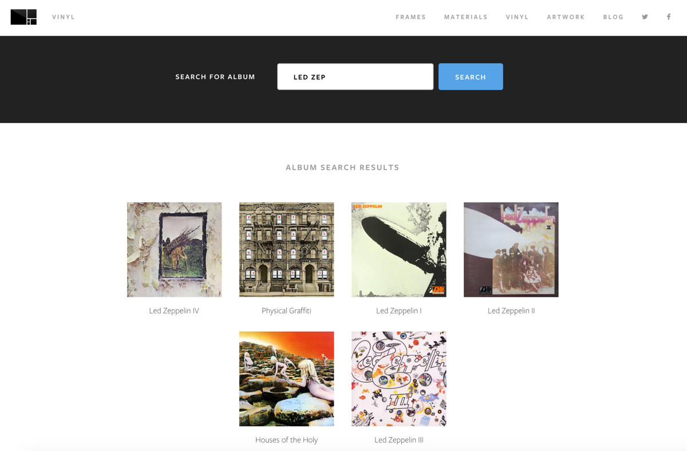Open the Blog navigation link

613,17
